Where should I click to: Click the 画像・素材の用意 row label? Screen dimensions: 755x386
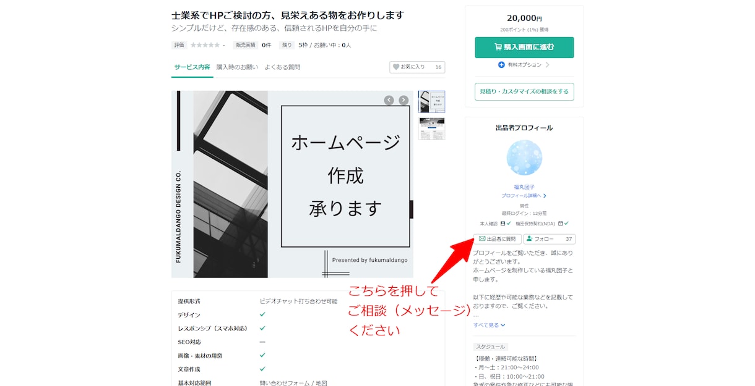201,355
